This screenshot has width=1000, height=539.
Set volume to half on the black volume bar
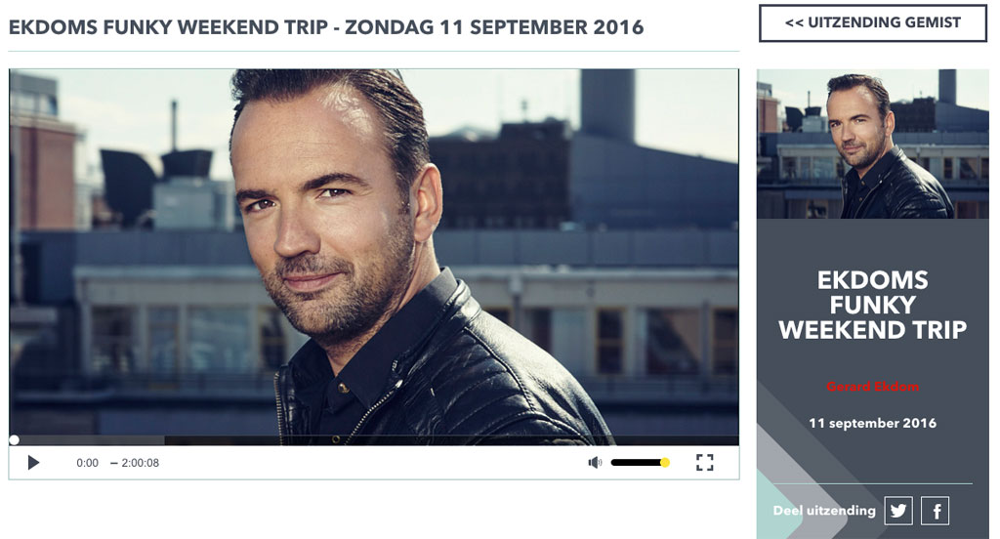point(638,463)
